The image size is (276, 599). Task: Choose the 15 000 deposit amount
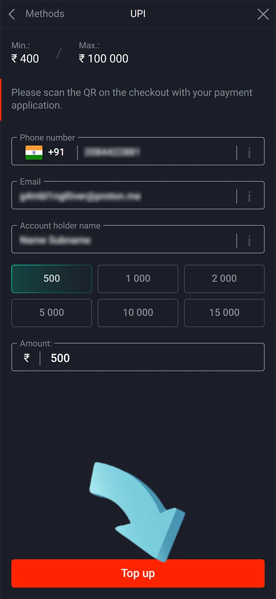click(x=224, y=313)
